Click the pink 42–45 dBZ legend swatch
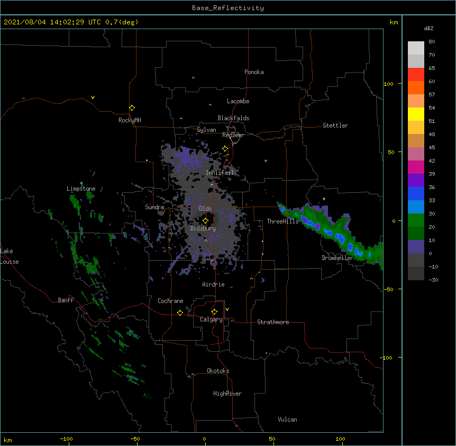The image size is (456, 446). [416, 154]
